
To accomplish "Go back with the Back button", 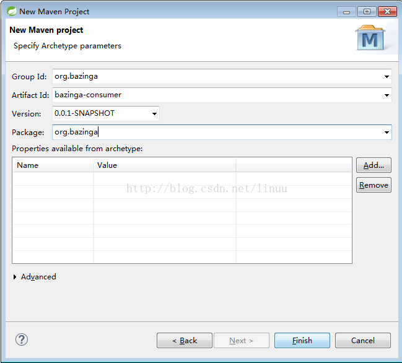I will pyautogui.click(x=185, y=341).
